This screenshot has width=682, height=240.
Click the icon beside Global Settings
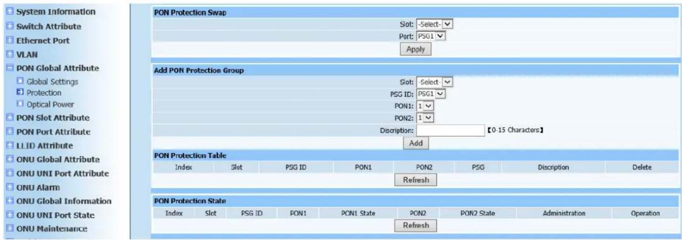(x=21, y=82)
